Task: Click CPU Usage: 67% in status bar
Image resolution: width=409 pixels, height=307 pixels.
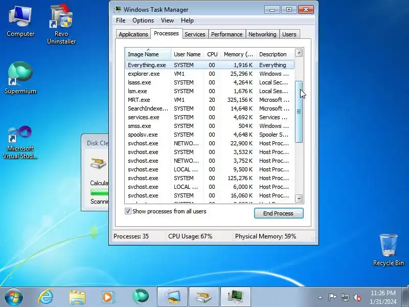Action: click(190, 236)
